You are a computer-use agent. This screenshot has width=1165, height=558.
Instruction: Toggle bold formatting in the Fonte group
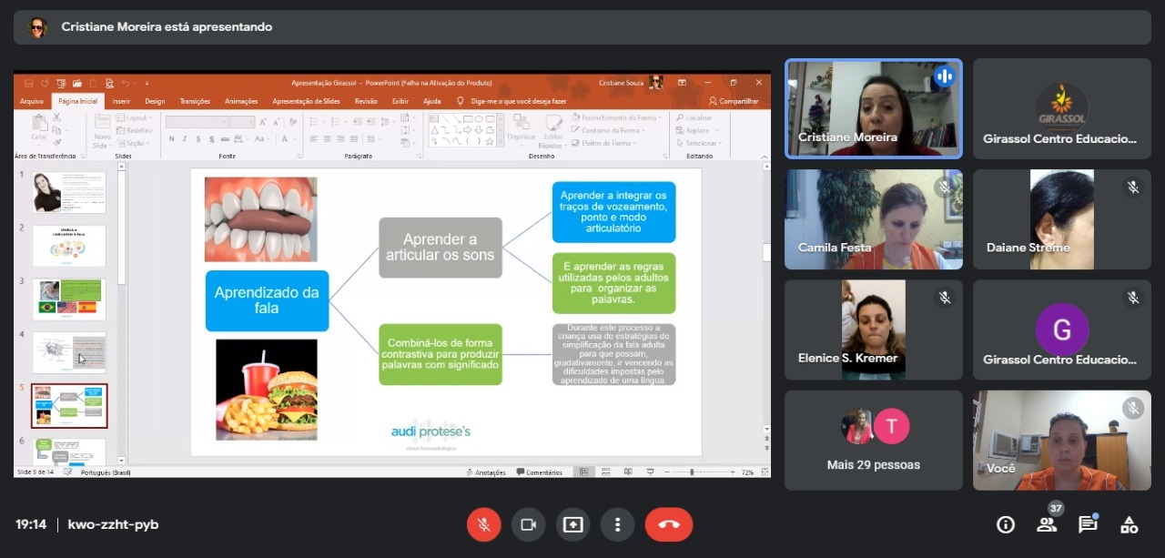[171, 139]
